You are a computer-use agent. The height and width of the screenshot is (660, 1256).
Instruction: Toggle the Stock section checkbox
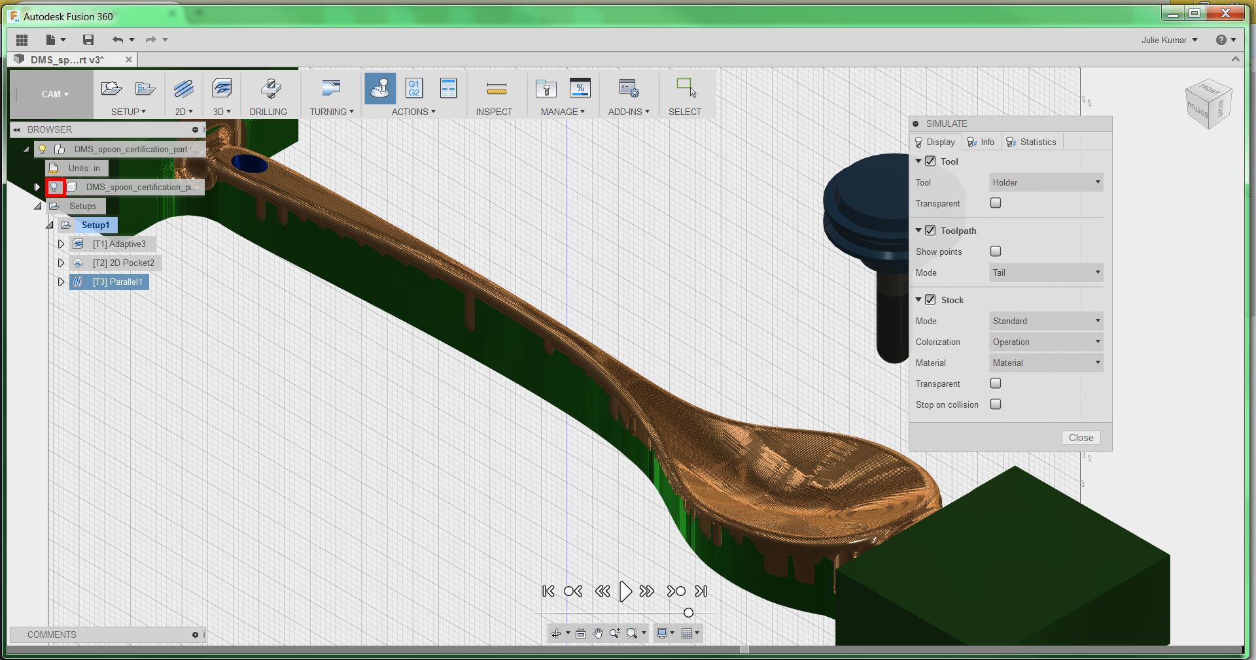[930, 300]
